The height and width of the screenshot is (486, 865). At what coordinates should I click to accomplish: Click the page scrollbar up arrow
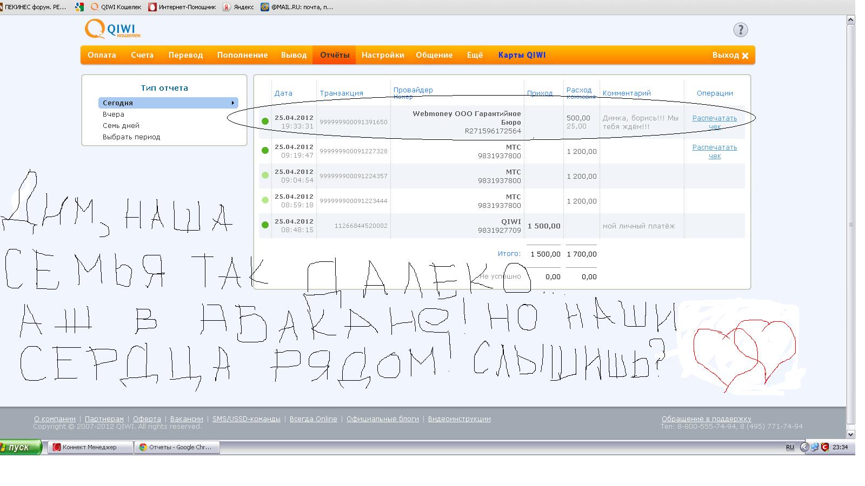[850, 20]
